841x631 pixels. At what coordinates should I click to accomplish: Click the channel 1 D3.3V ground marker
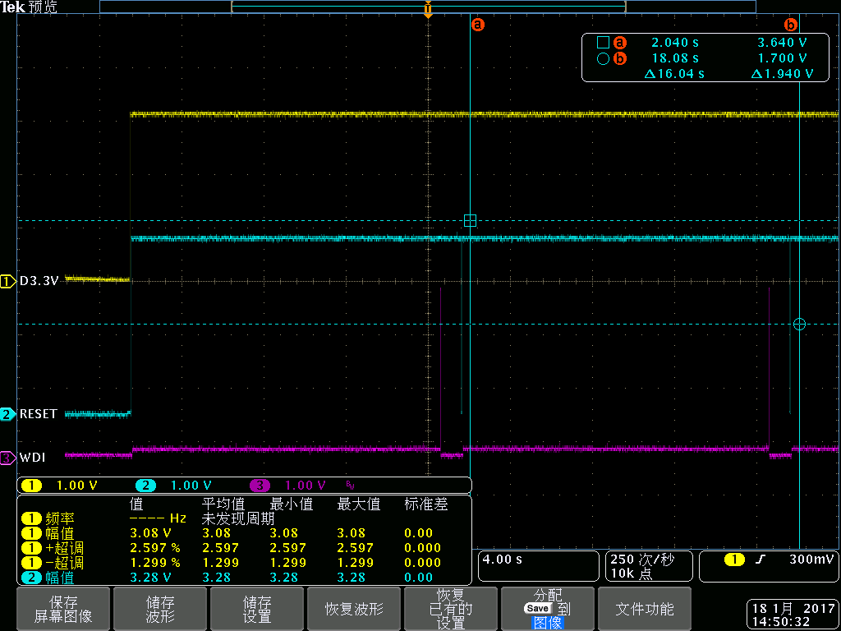pyautogui.click(x=8, y=281)
